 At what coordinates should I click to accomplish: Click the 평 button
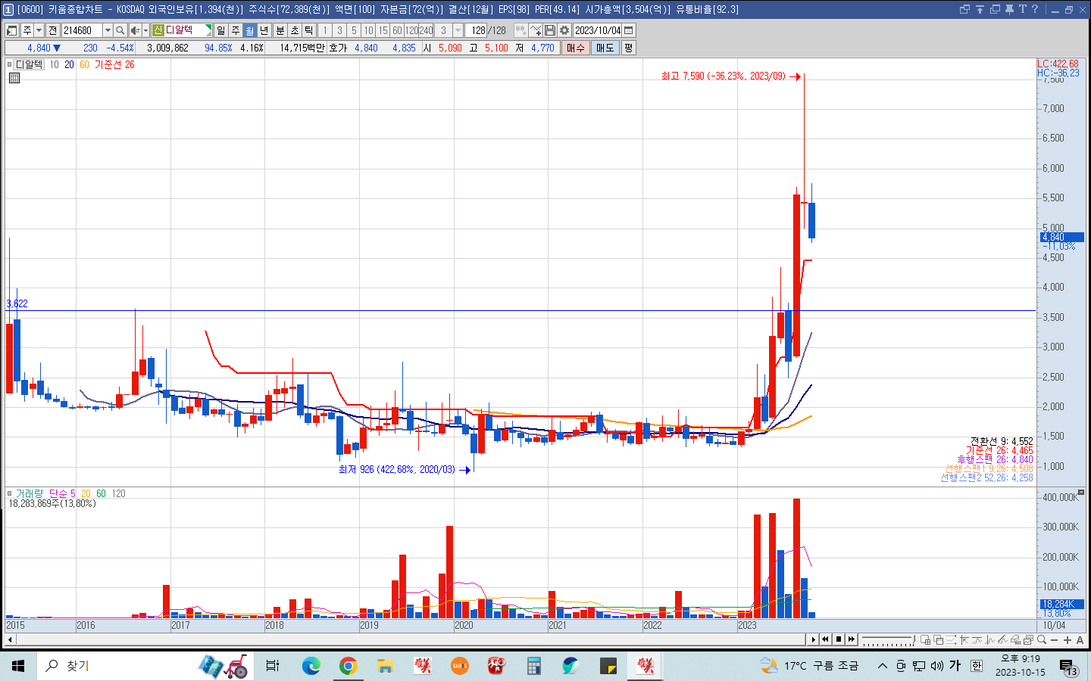628,48
